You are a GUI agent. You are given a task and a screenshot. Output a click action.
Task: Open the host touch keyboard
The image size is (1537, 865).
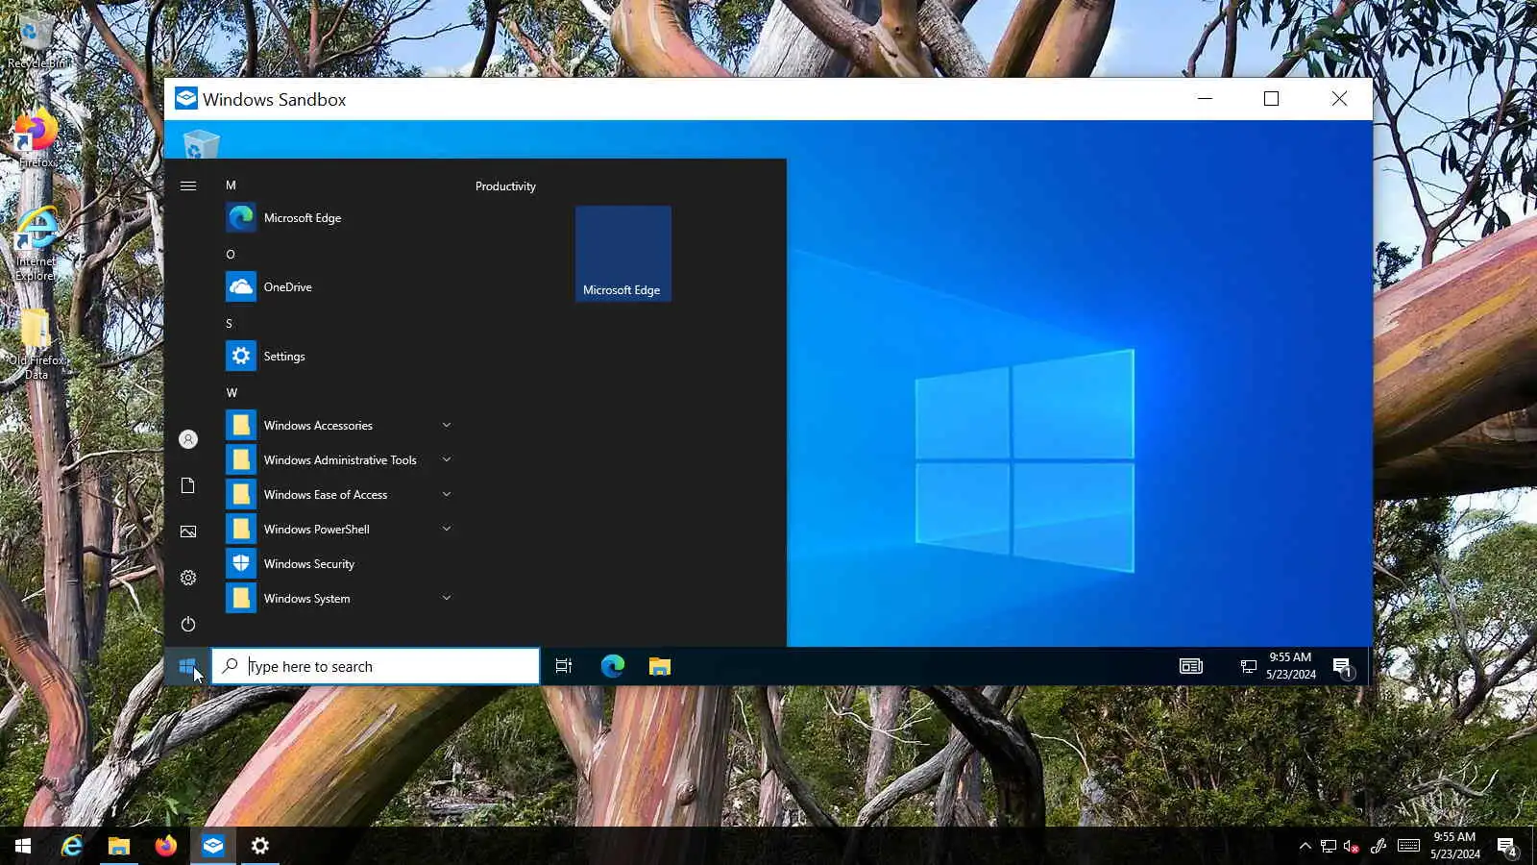click(1408, 846)
